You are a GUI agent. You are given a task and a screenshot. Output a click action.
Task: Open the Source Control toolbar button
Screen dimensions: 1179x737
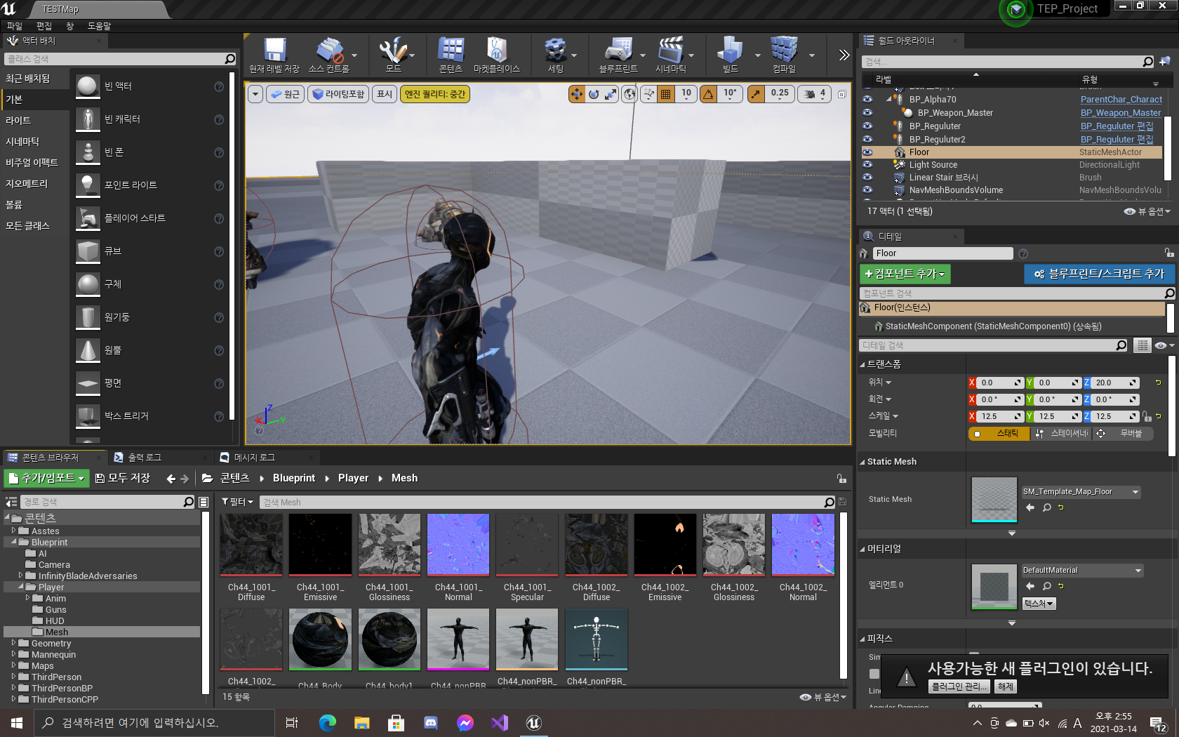tap(328, 55)
